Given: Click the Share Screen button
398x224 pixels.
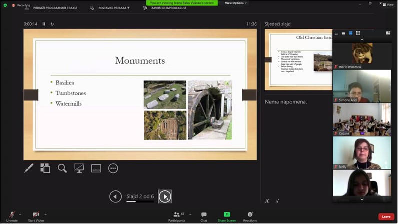Looking at the screenshot, I should point(227,217).
